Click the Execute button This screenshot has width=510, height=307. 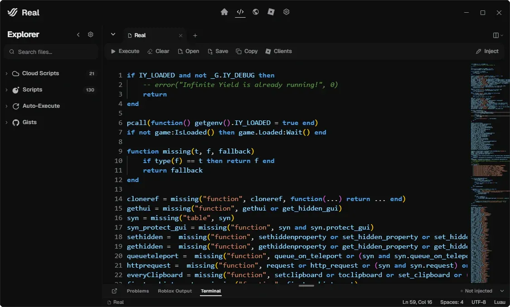125,51
